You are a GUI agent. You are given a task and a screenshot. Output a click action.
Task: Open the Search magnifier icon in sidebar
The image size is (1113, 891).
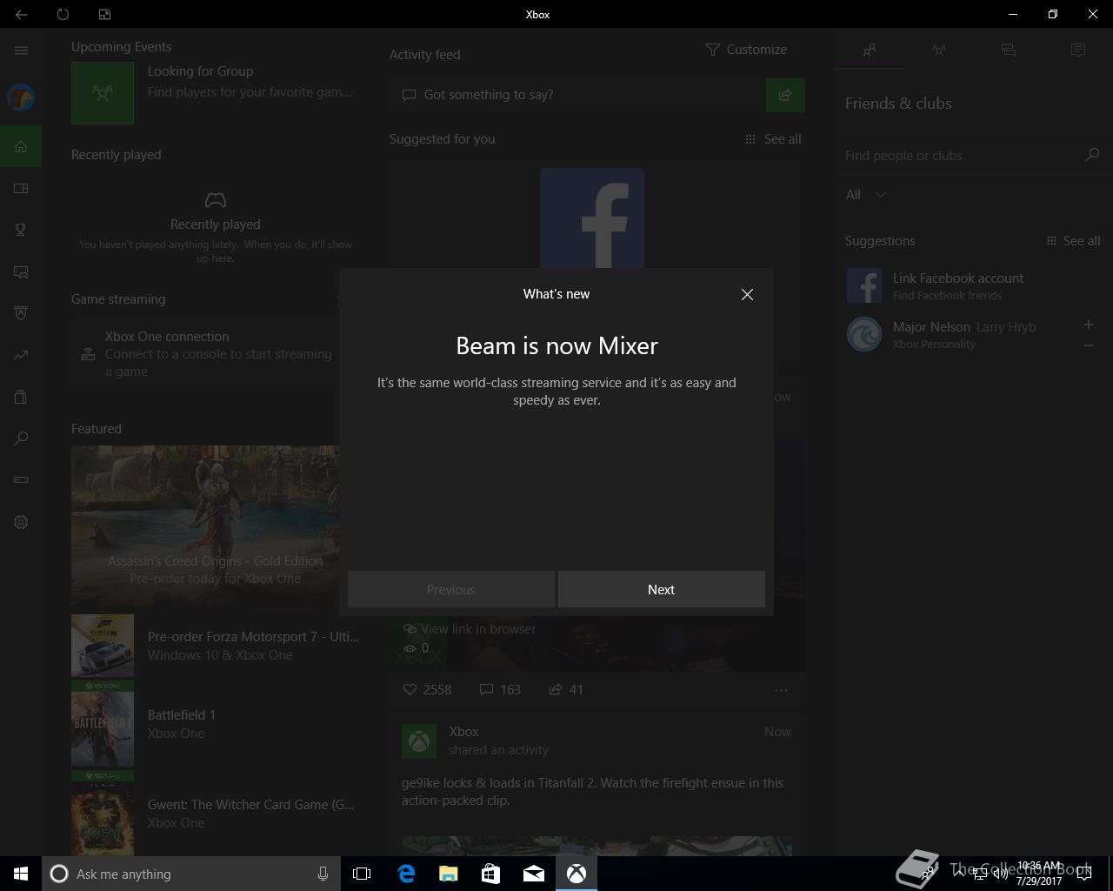[x=21, y=439]
